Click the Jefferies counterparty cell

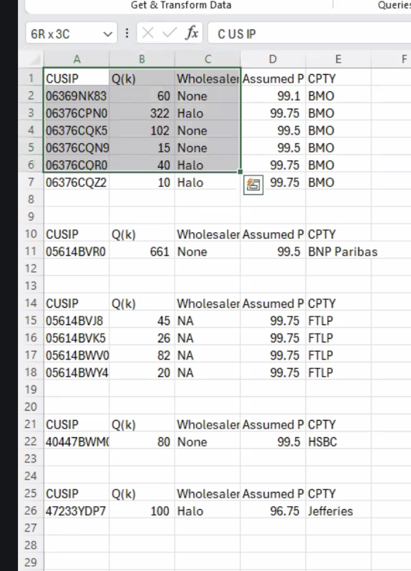[x=330, y=511]
